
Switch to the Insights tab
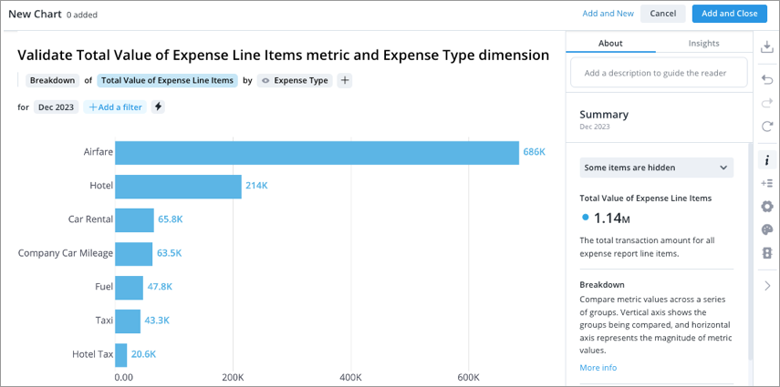click(702, 43)
